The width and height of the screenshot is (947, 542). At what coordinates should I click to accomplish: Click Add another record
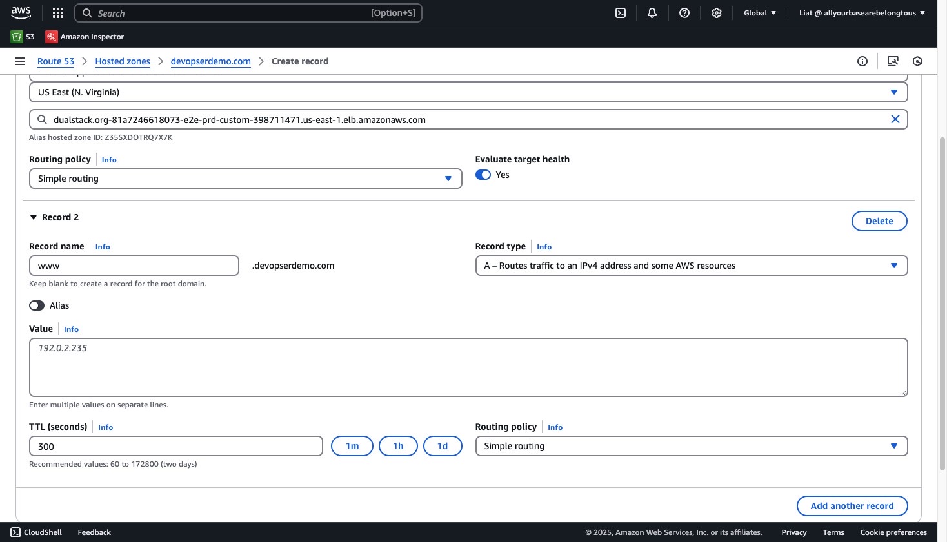click(852, 506)
